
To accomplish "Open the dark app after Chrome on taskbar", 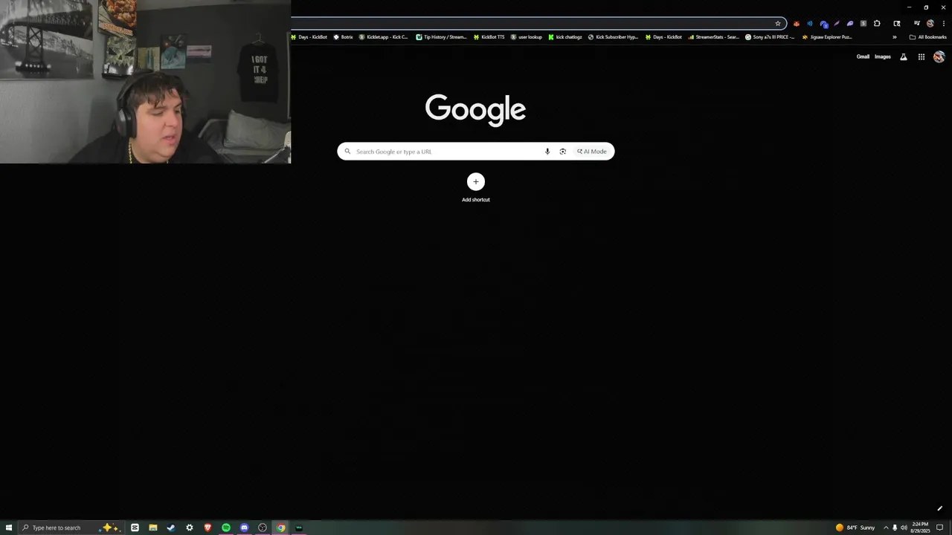I will coord(299,528).
